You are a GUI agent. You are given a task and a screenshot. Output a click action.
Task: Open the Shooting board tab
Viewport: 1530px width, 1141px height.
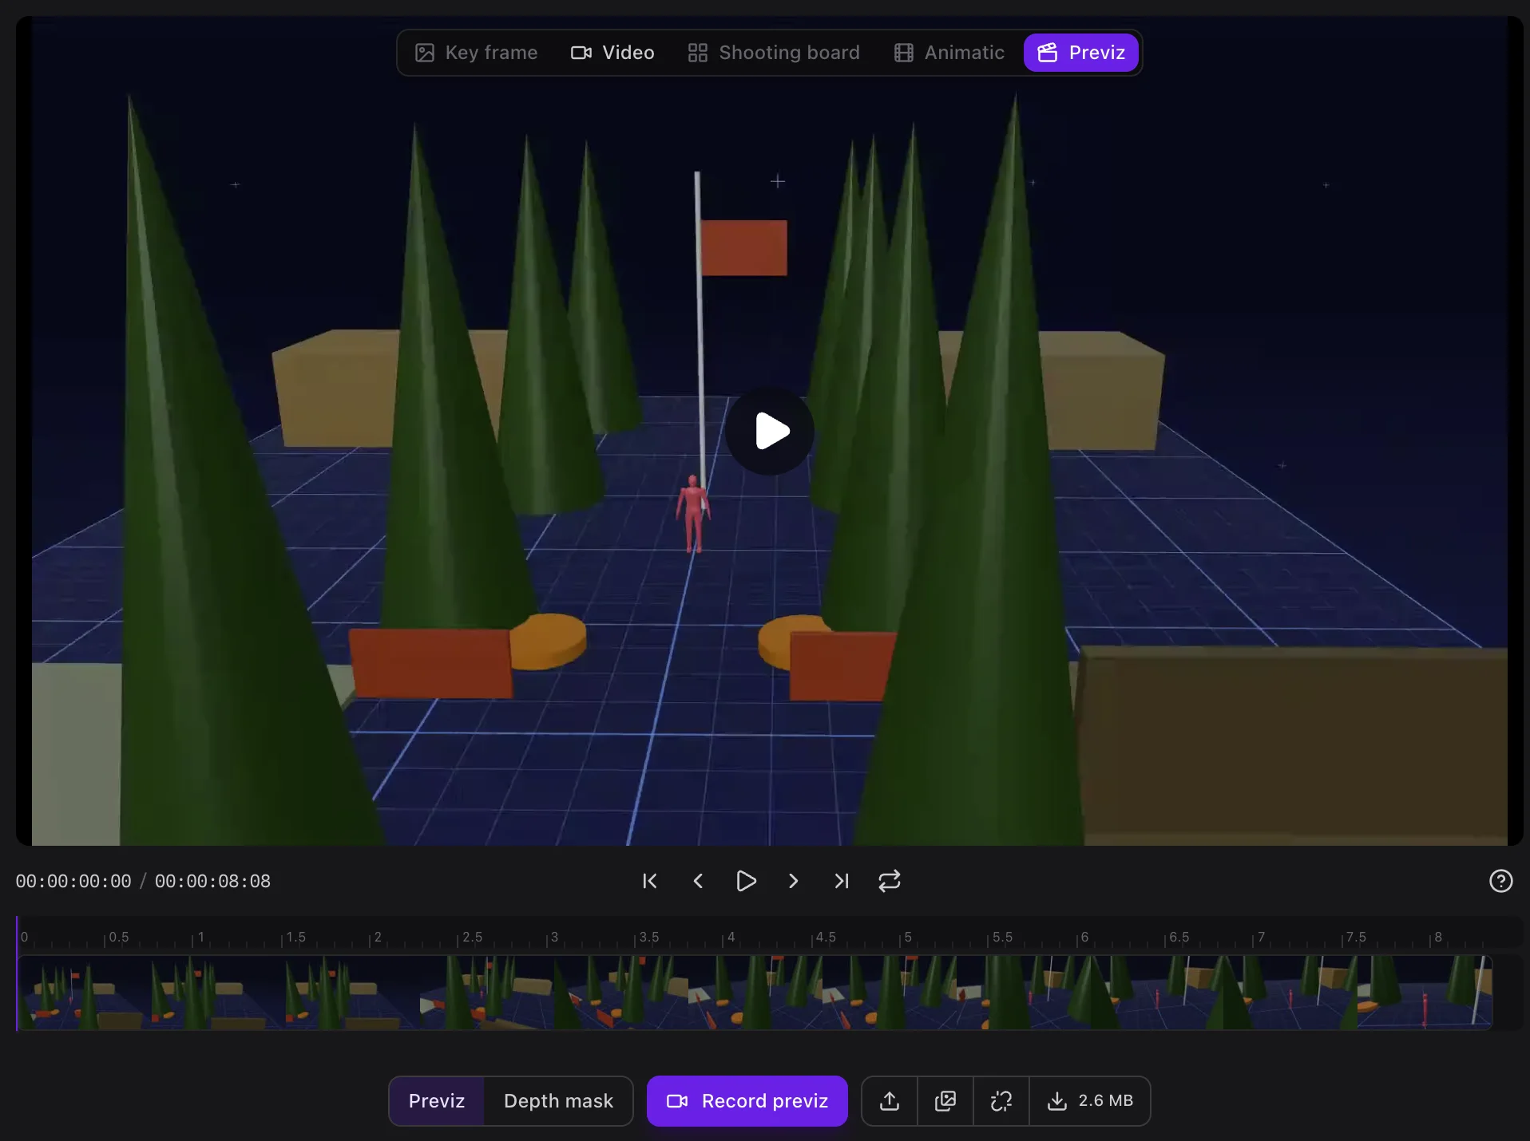773,53
